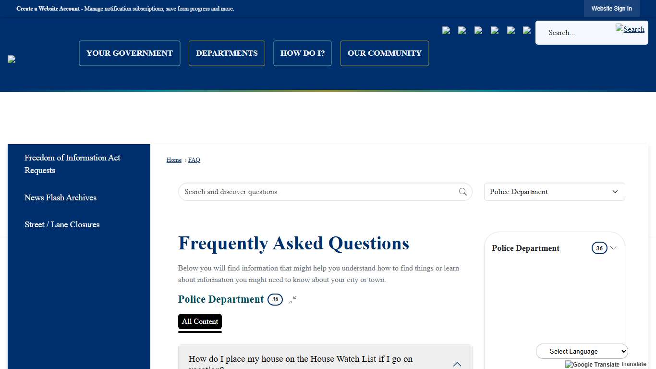Click the magnifier icon in the question search field
Image resolution: width=656 pixels, height=369 pixels.
[462, 192]
